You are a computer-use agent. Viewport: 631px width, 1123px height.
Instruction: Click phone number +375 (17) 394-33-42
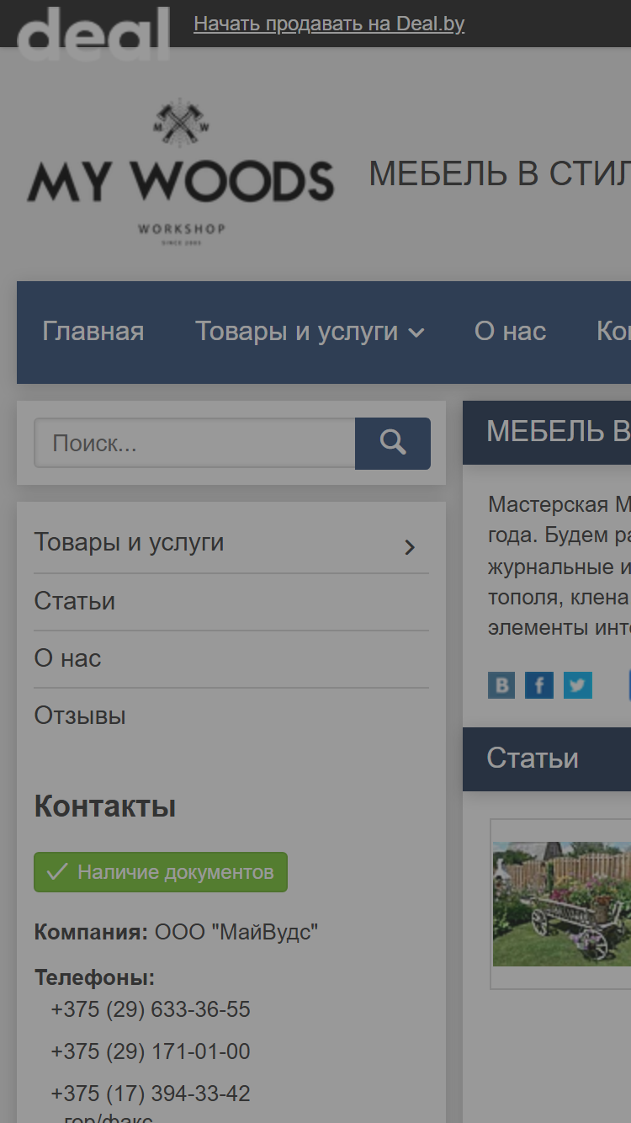151,1094
